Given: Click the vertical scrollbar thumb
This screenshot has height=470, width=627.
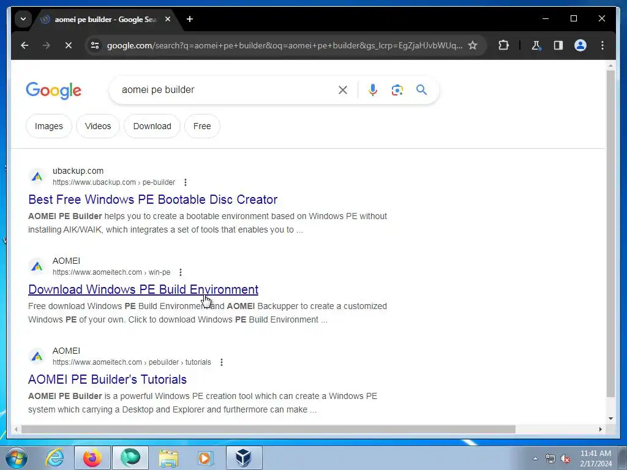Looking at the screenshot, I should (610, 233).
